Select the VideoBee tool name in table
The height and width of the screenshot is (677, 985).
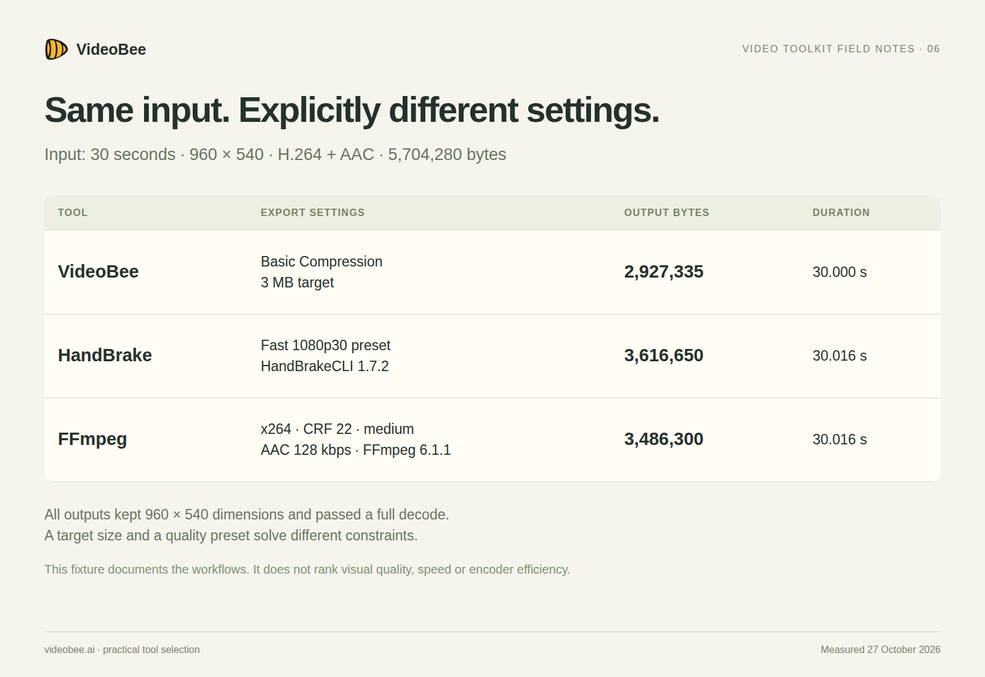pyautogui.click(x=98, y=271)
